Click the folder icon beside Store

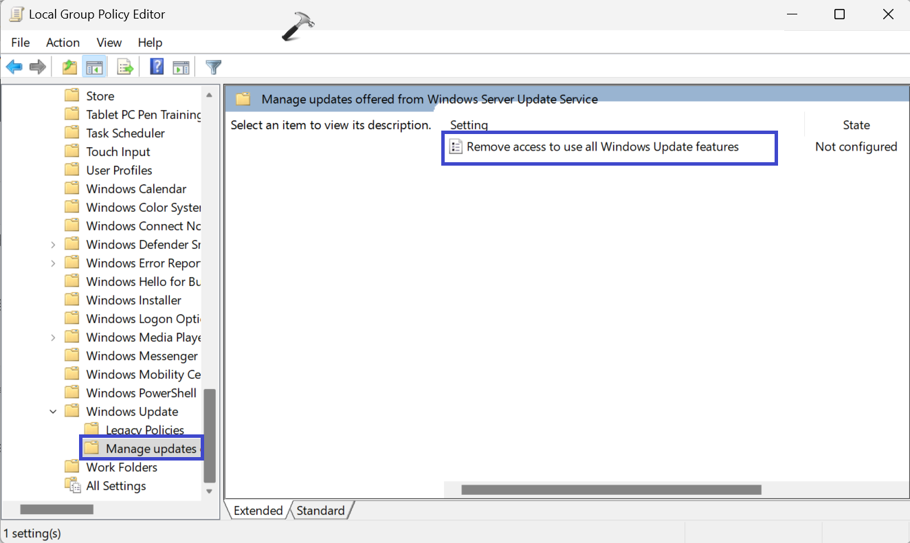72,96
